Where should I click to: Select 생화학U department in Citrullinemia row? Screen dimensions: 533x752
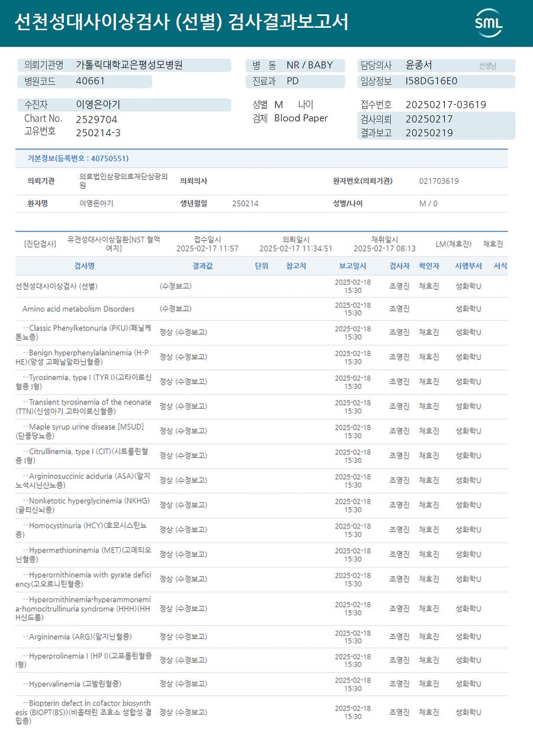[468, 456]
